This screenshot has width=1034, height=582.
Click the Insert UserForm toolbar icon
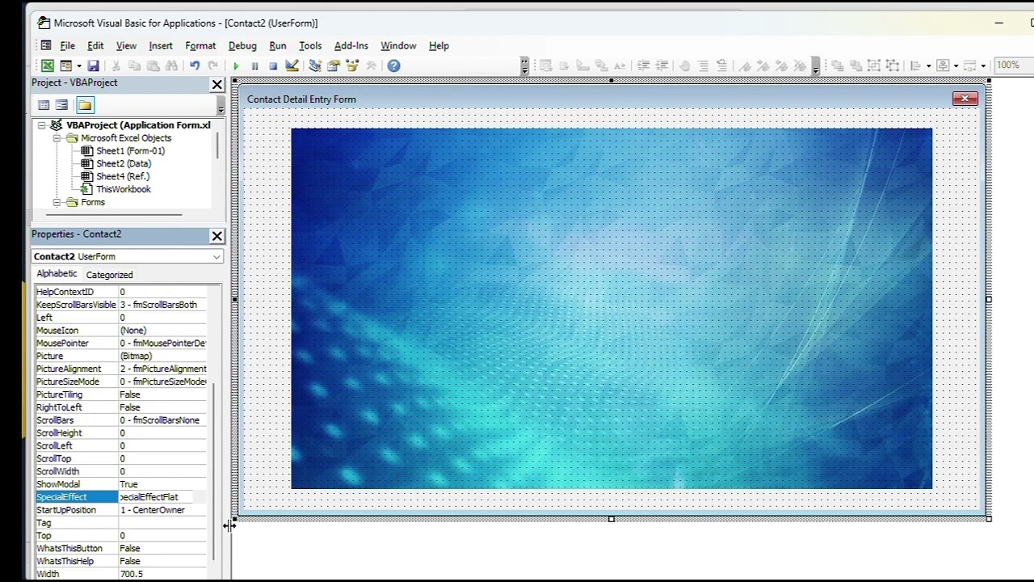(x=65, y=66)
